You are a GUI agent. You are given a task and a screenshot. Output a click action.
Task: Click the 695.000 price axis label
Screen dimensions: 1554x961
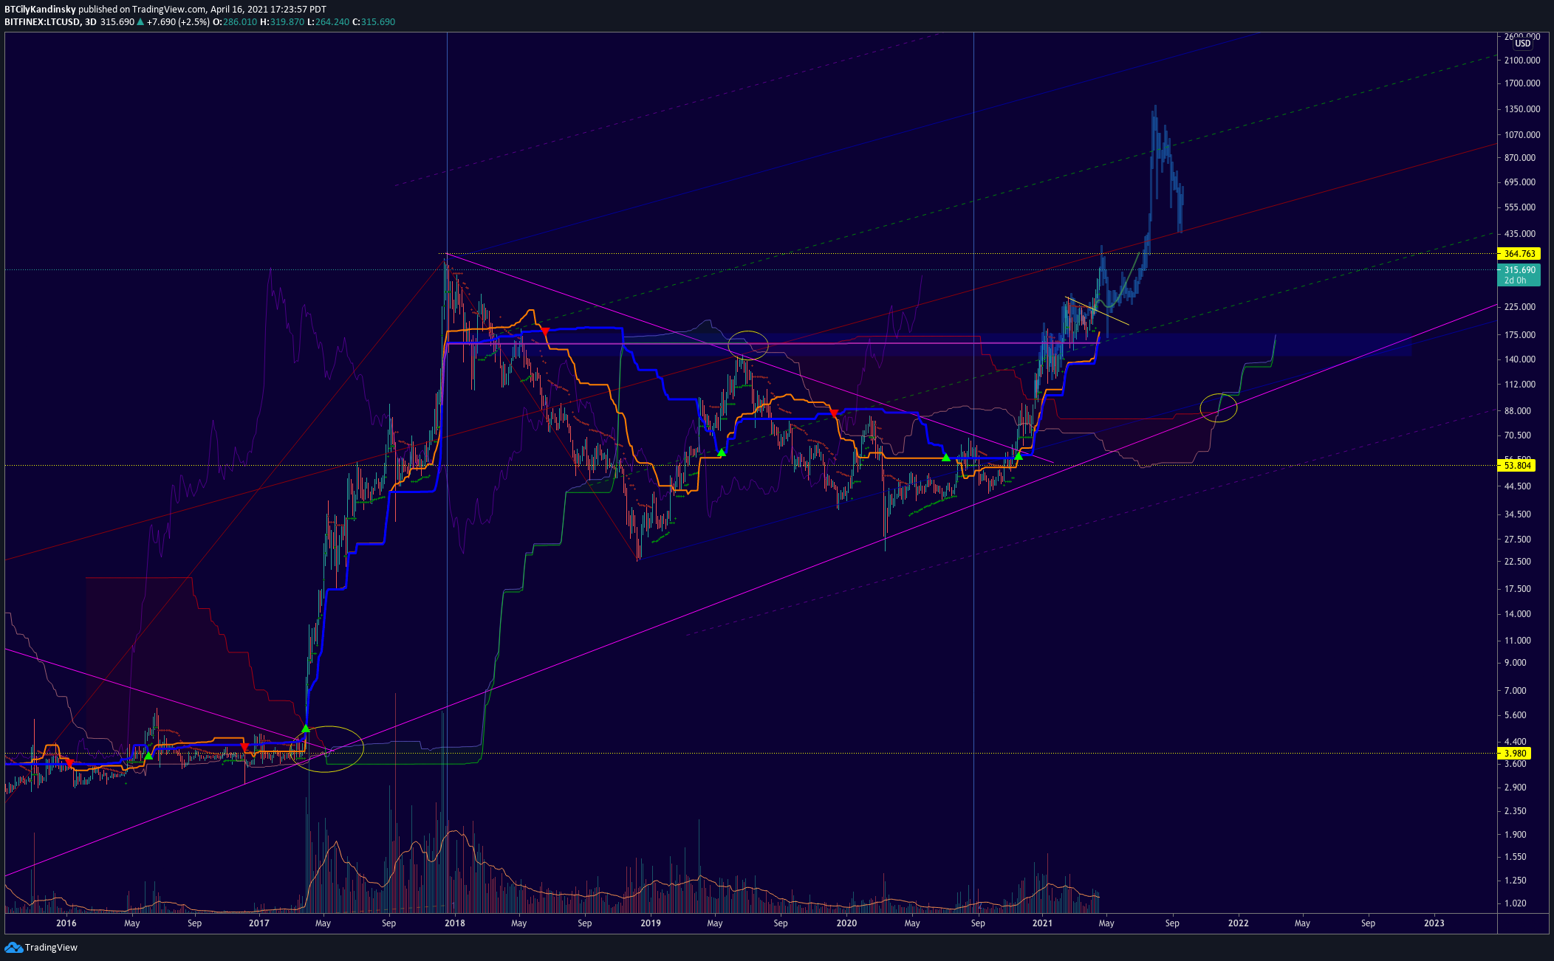click(1519, 182)
